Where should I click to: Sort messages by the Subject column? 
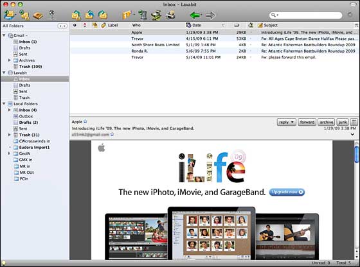pos(271,25)
